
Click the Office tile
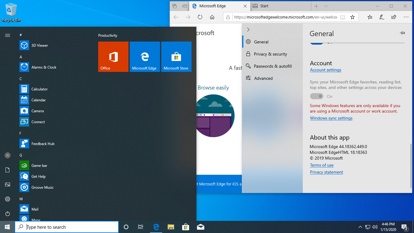click(113, 57)
